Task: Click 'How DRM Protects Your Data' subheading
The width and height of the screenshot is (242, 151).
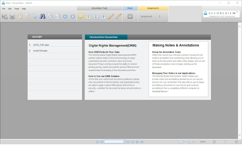Action: tap(104, 52)
